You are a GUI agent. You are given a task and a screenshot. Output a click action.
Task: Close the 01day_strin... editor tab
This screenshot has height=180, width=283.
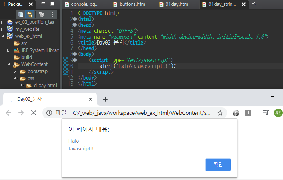tap(244, 4)
